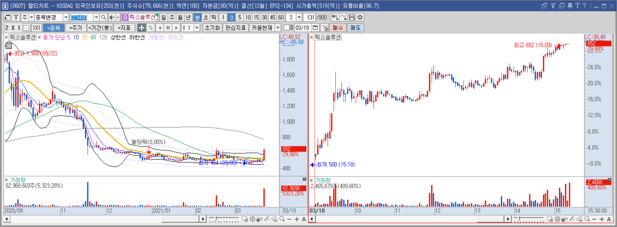Click the search magnifier next to stock code
Image resolution: width=617 pixels, height=227 pixels.
point(103,17)
